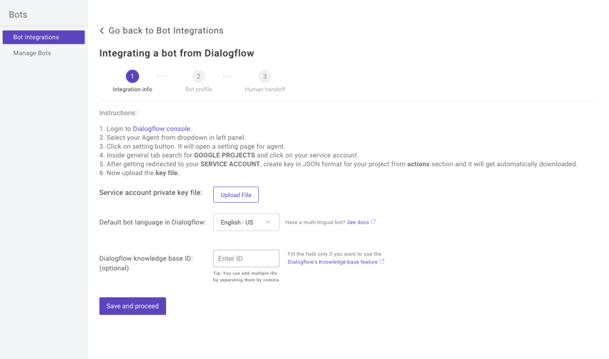Open Manage Bots in sidebar
The height and width of the screenshot is (359, 609).
pos(32,53)
